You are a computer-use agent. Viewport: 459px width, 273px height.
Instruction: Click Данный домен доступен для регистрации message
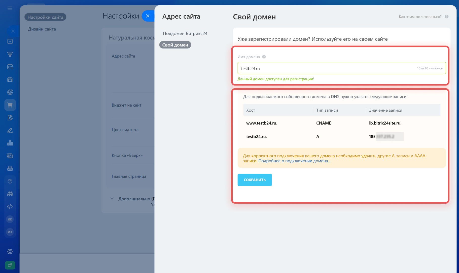pyautogui.click(x=276, y=79)
